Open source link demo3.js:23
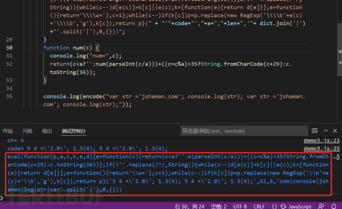The image size is (342, 209). (322, 140)
